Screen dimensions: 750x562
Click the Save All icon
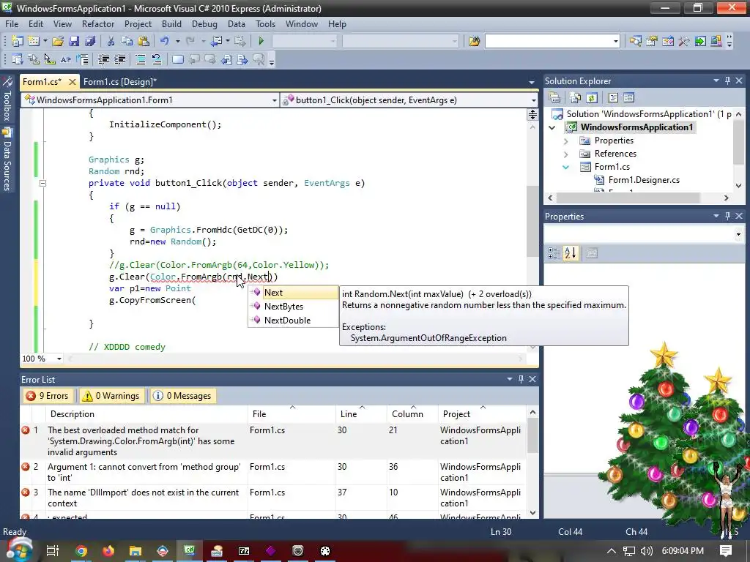[89, 41]
